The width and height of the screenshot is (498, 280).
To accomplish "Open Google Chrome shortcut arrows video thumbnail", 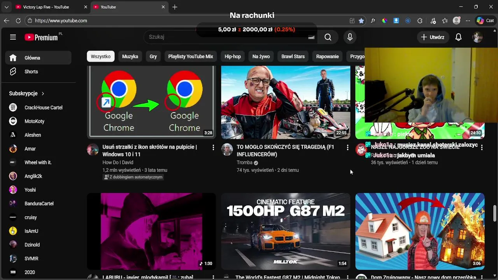I will [x=151, y=102].
